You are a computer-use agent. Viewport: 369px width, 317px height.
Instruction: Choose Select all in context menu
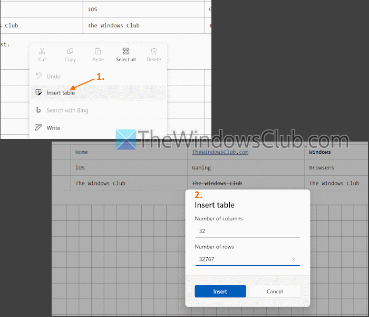pos(126,55)
